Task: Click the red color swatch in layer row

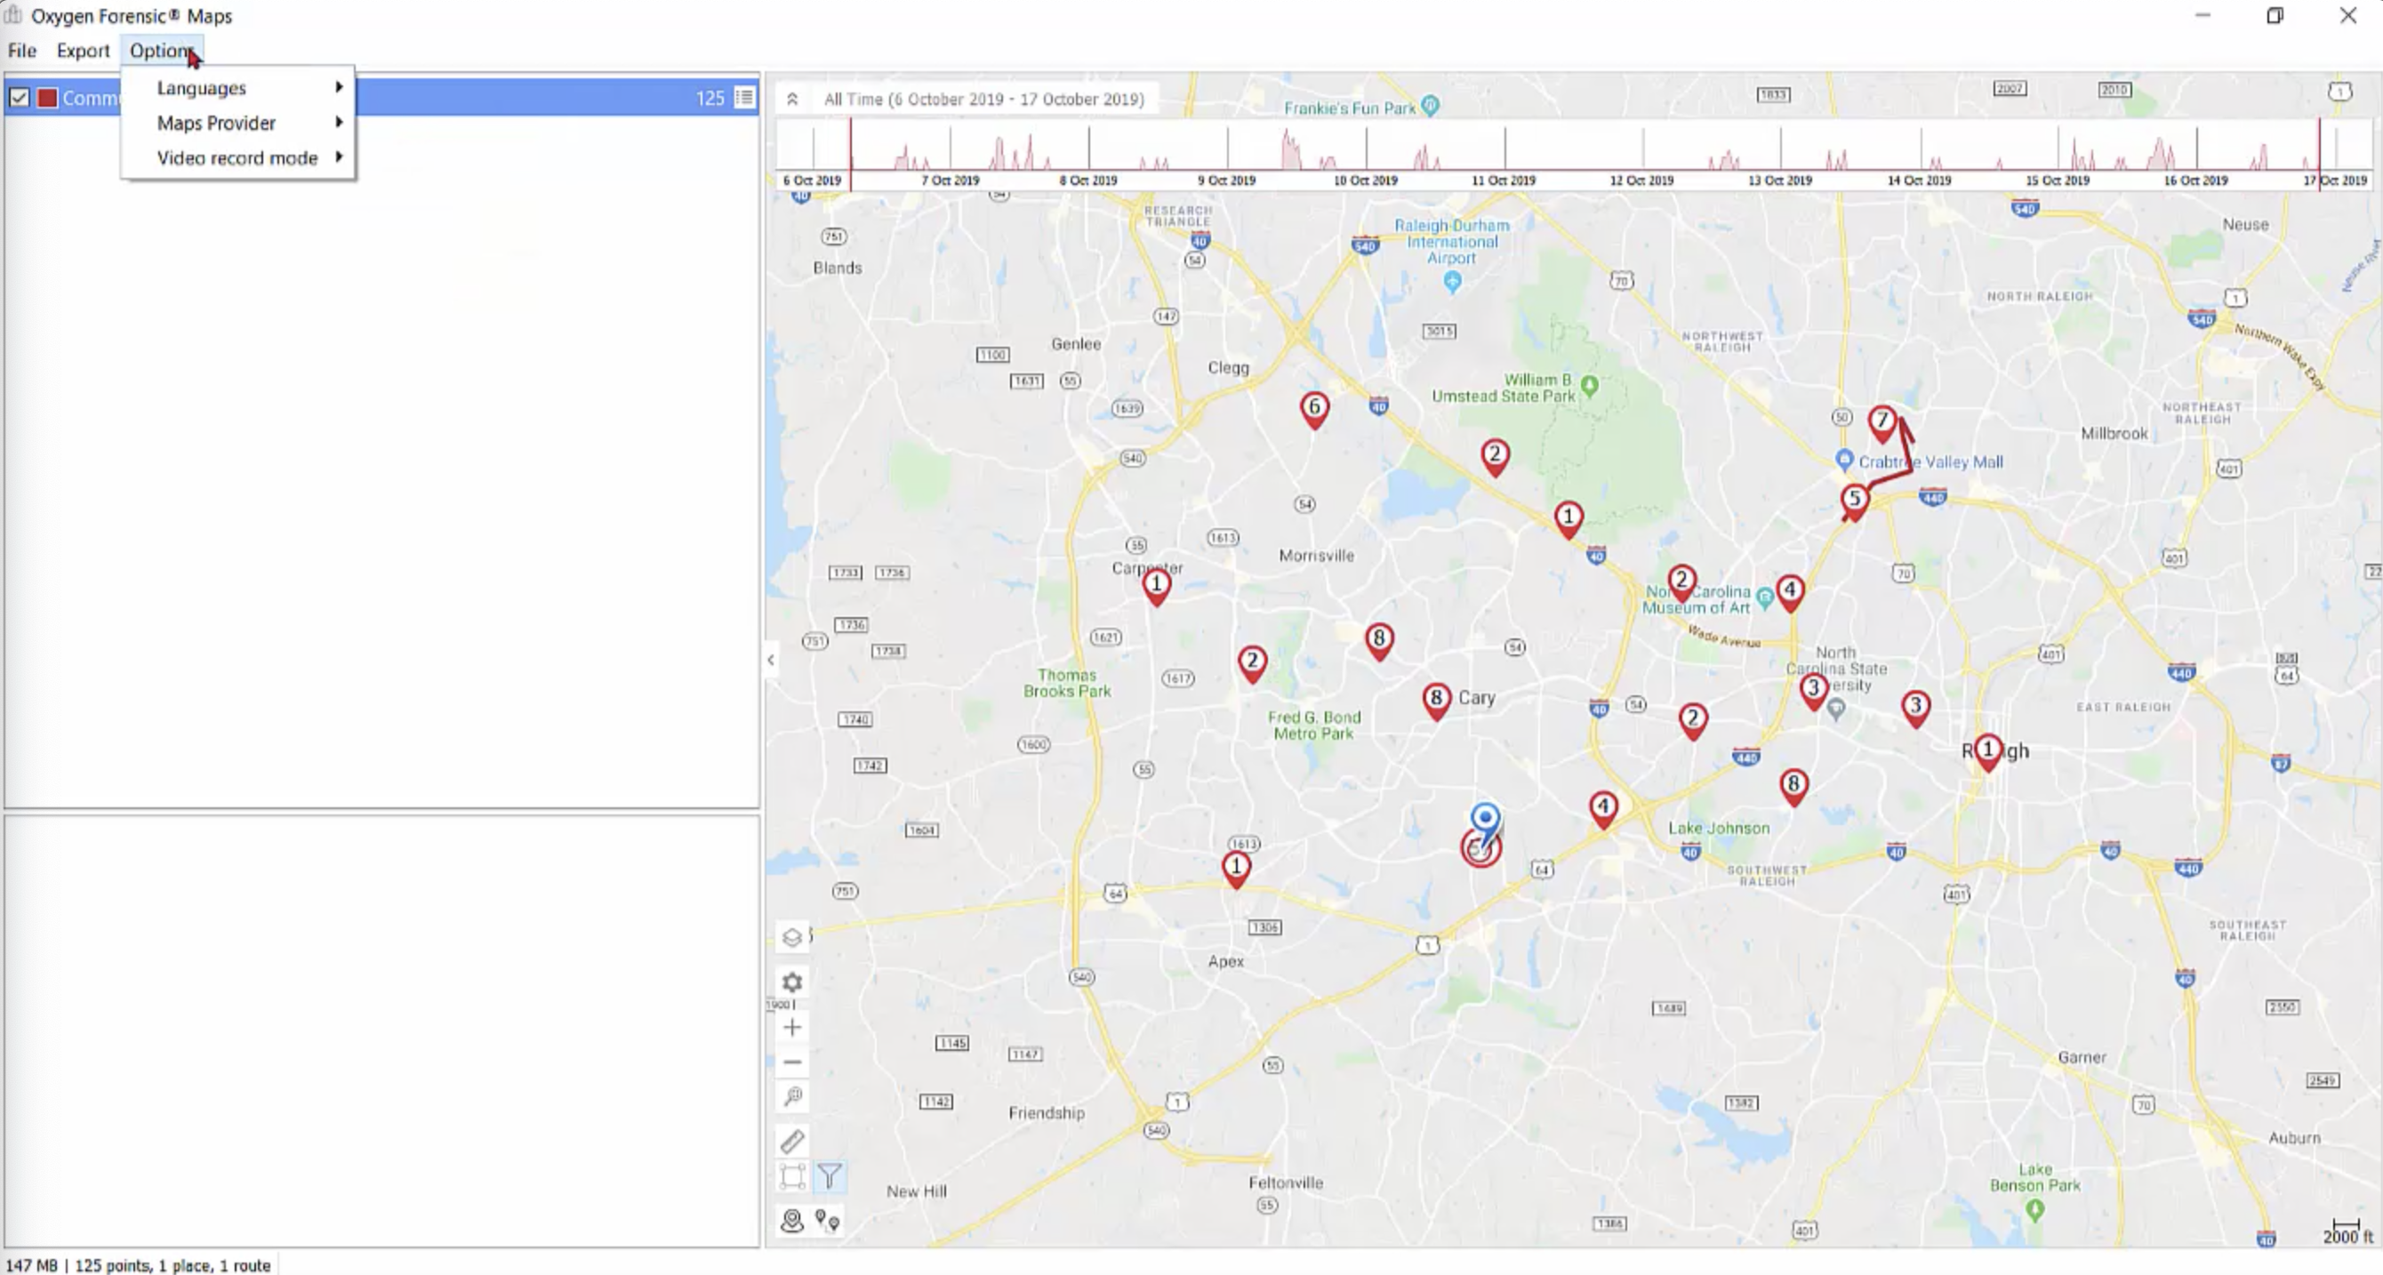Action: pos(47,97)
